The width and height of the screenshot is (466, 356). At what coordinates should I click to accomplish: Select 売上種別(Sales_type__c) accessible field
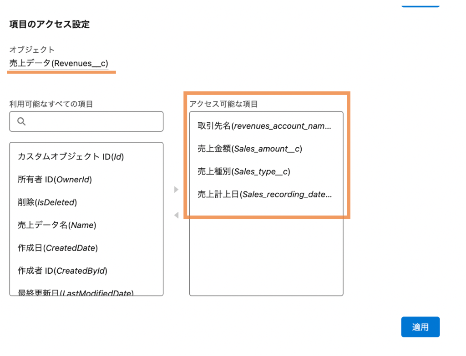pos(266,171)
